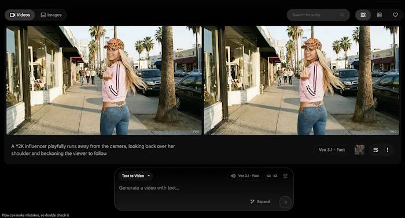Click the Expand prompt button
The image size is (405, 218).
(260, 201)
